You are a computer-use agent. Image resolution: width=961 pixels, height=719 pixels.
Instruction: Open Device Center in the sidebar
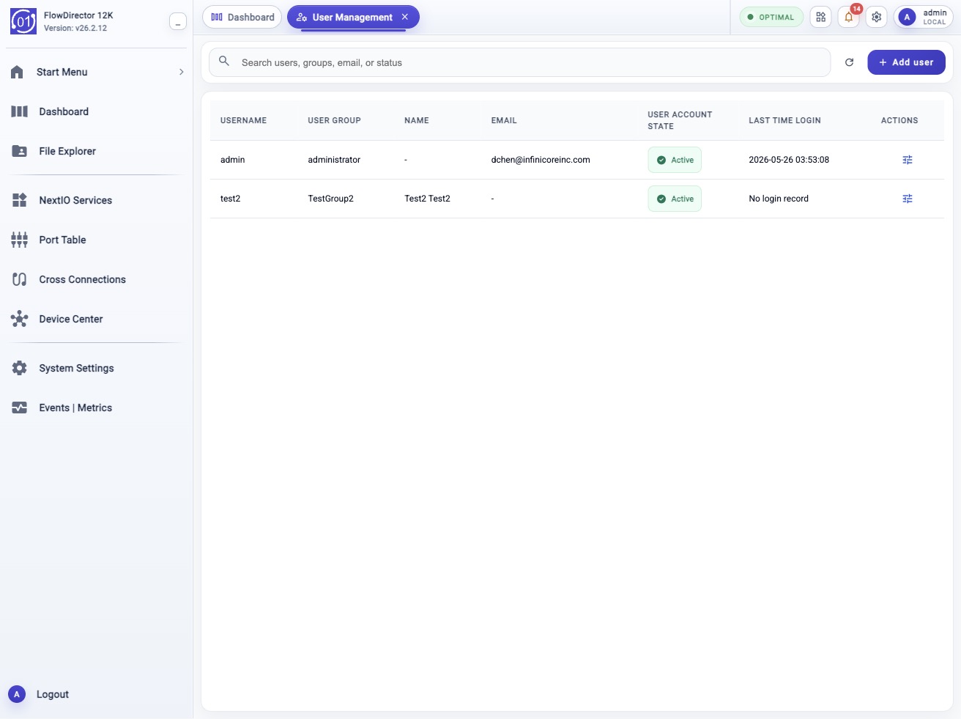(x=97, y=319)
